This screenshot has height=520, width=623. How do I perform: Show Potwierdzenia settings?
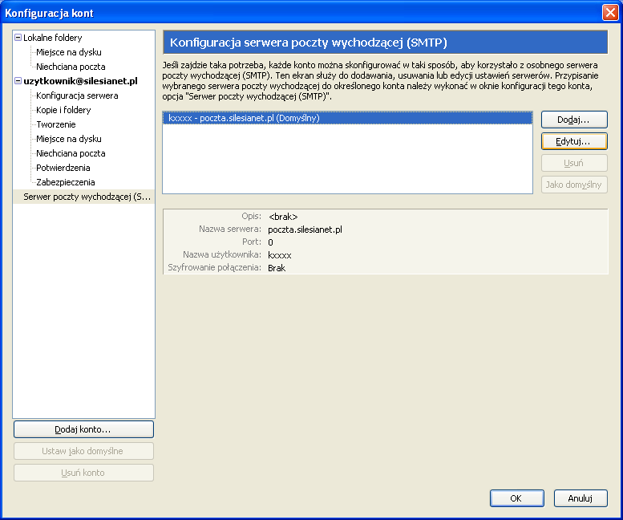(x=63, y=168)
